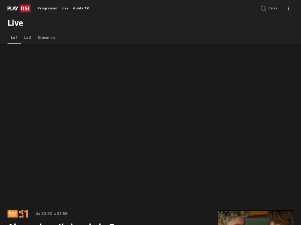Open the program thumbnail showing two people
Screen dimensions: 301x225
pos(256,217)
